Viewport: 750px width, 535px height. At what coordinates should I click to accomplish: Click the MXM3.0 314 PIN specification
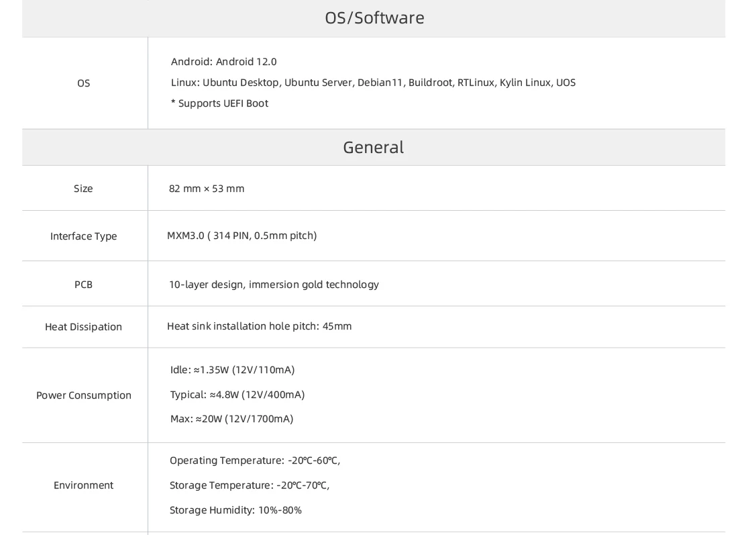pos(242,236)
